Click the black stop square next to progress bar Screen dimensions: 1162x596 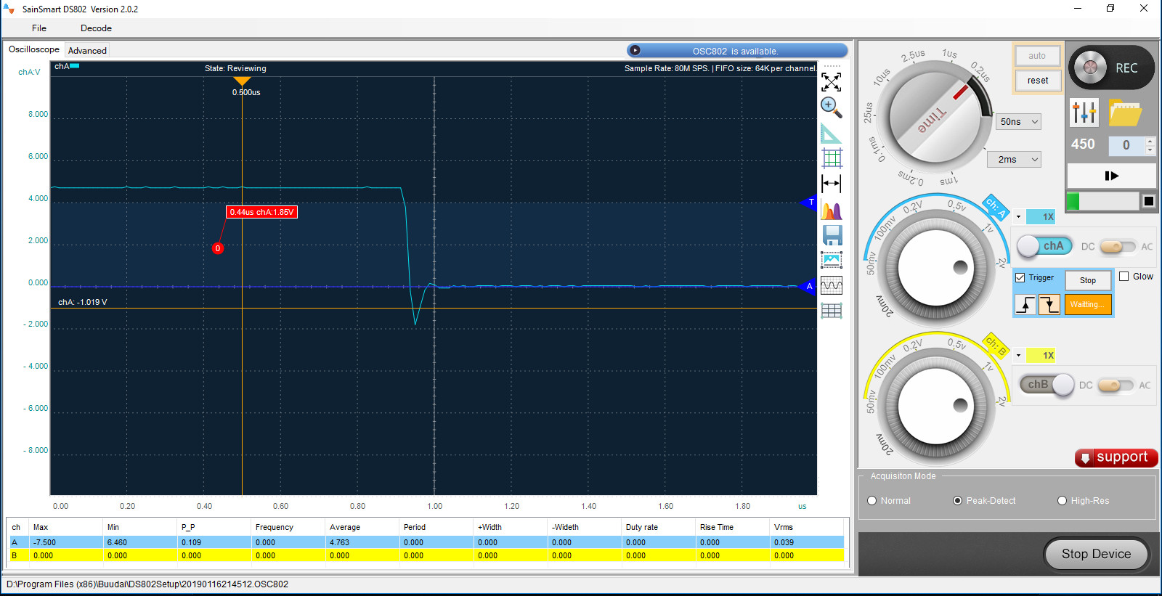(1148, 201)
